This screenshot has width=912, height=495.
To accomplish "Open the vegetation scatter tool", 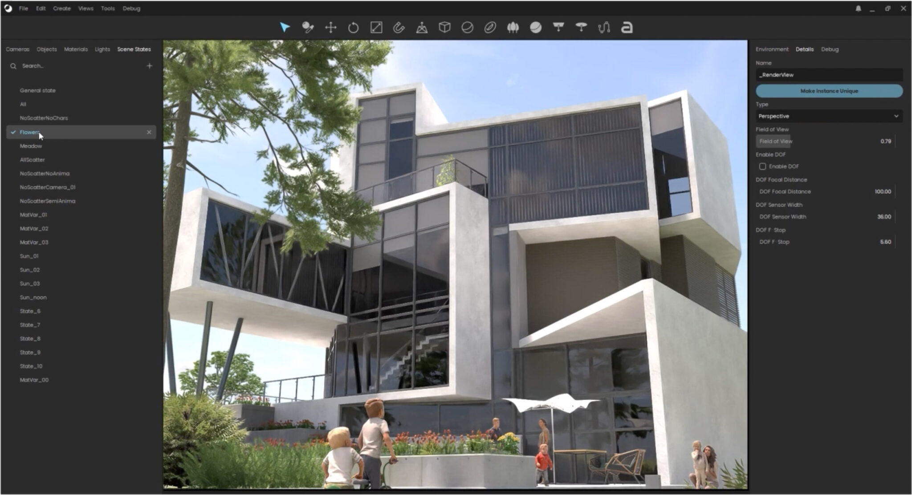I will (x=513, y=28).
